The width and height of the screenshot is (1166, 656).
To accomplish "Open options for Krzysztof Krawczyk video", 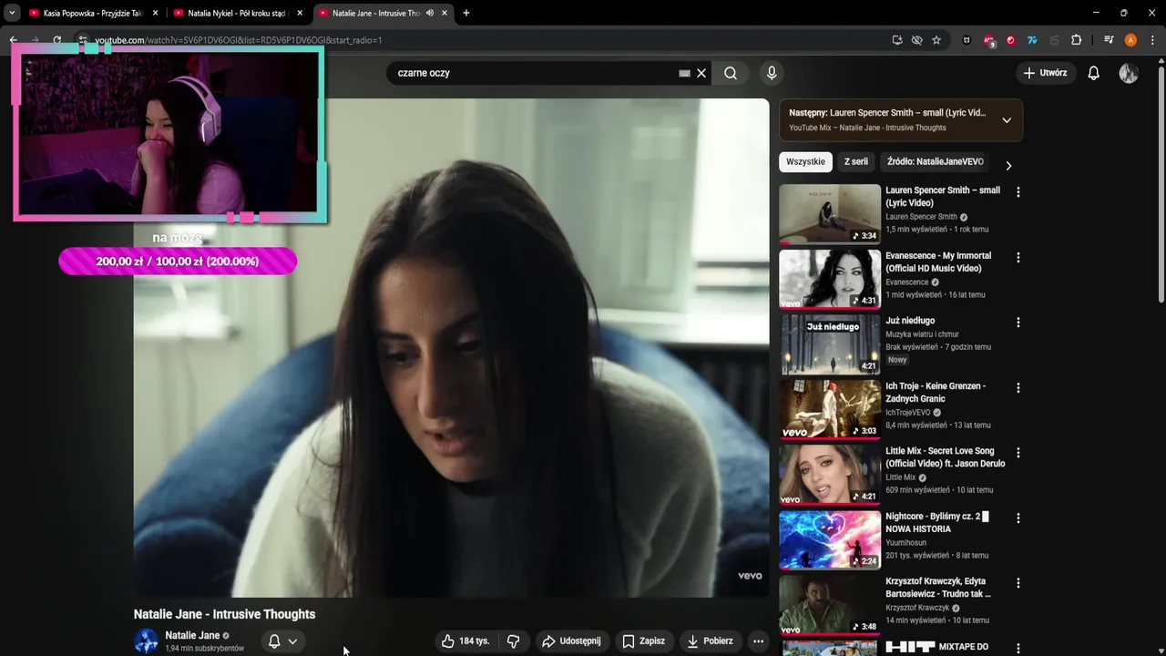I will coord(1018,583).
